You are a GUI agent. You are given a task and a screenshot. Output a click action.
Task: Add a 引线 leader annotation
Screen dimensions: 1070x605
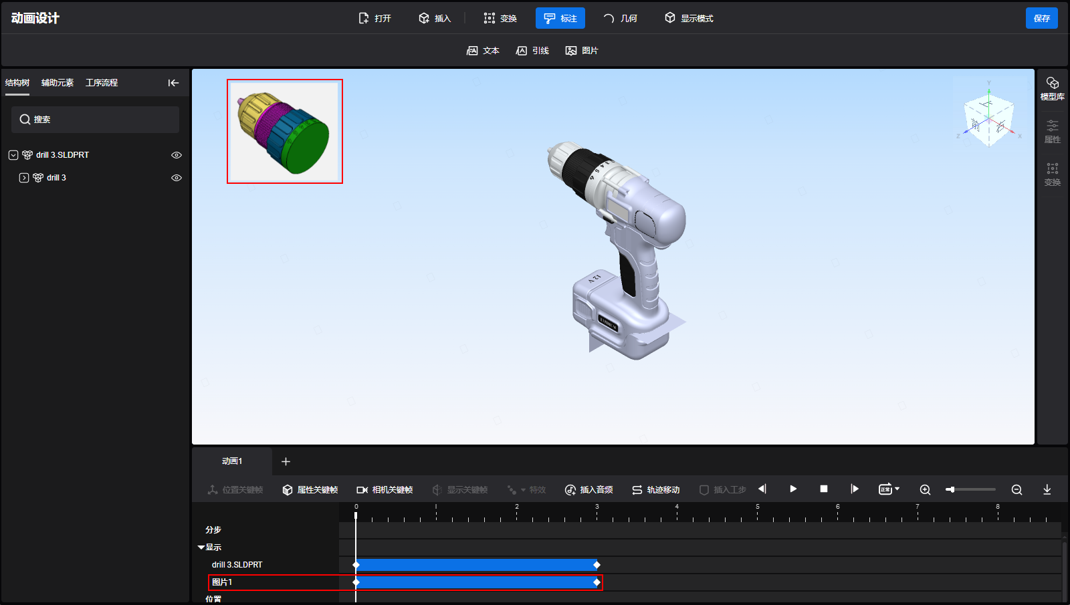(532, 51)
